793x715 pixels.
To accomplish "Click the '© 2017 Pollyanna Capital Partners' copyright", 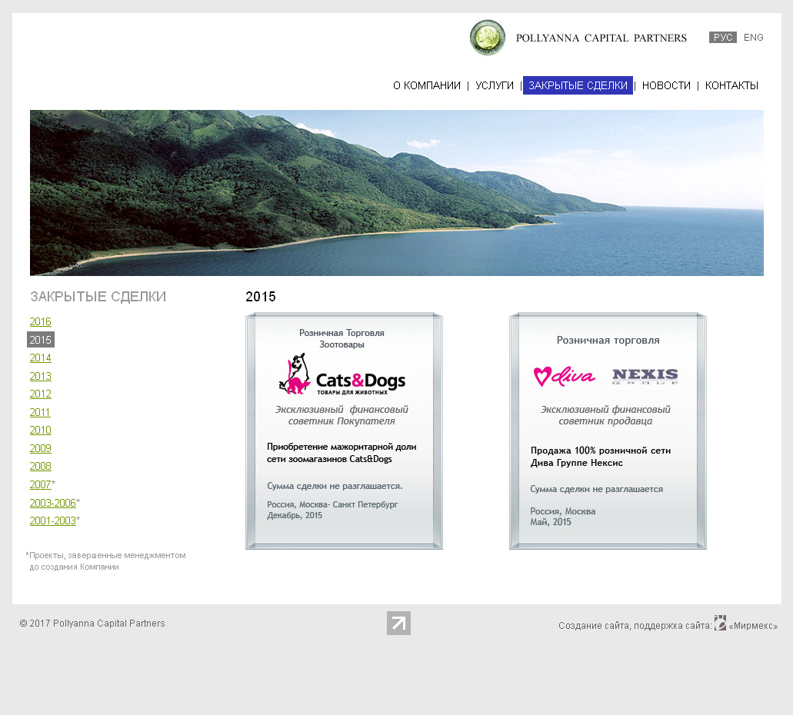I will (x=92, y=624).
